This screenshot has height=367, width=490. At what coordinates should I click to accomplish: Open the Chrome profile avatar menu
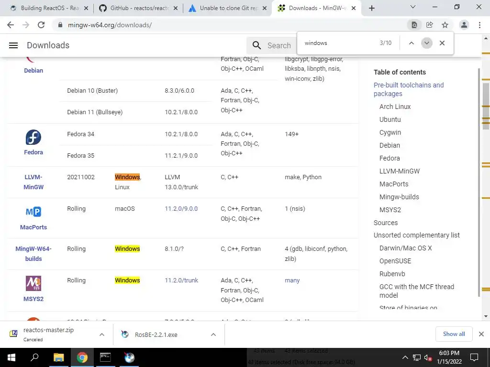pos(464,25)
